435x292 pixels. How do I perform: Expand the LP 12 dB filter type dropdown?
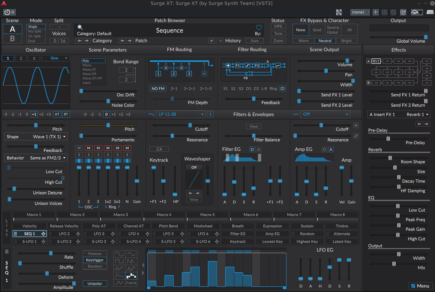pyautogui.click(x=181, y=114)
